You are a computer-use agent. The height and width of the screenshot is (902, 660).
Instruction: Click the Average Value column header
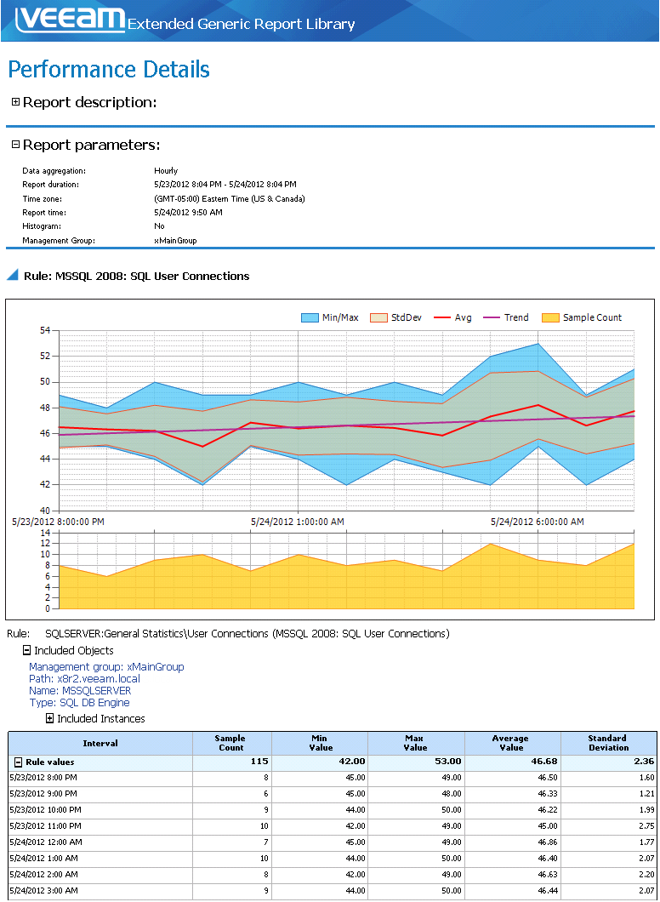pyautogui.click(x=512, y=743)
